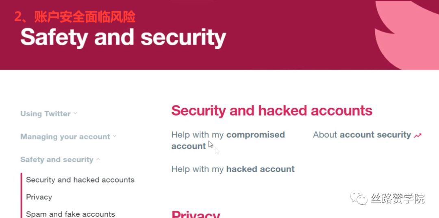Click the pink Twitter bird graphic

coord(406,34)
